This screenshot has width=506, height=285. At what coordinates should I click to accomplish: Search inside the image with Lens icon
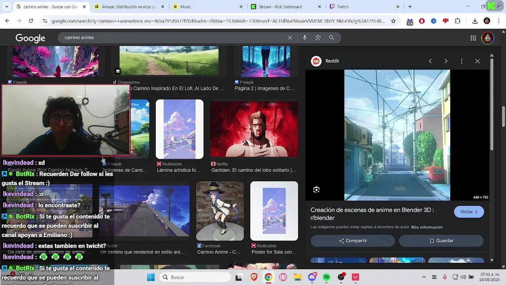tap(316, 190)
